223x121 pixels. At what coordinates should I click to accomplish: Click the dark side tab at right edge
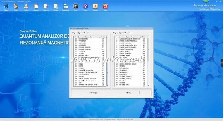click(222, 63)
